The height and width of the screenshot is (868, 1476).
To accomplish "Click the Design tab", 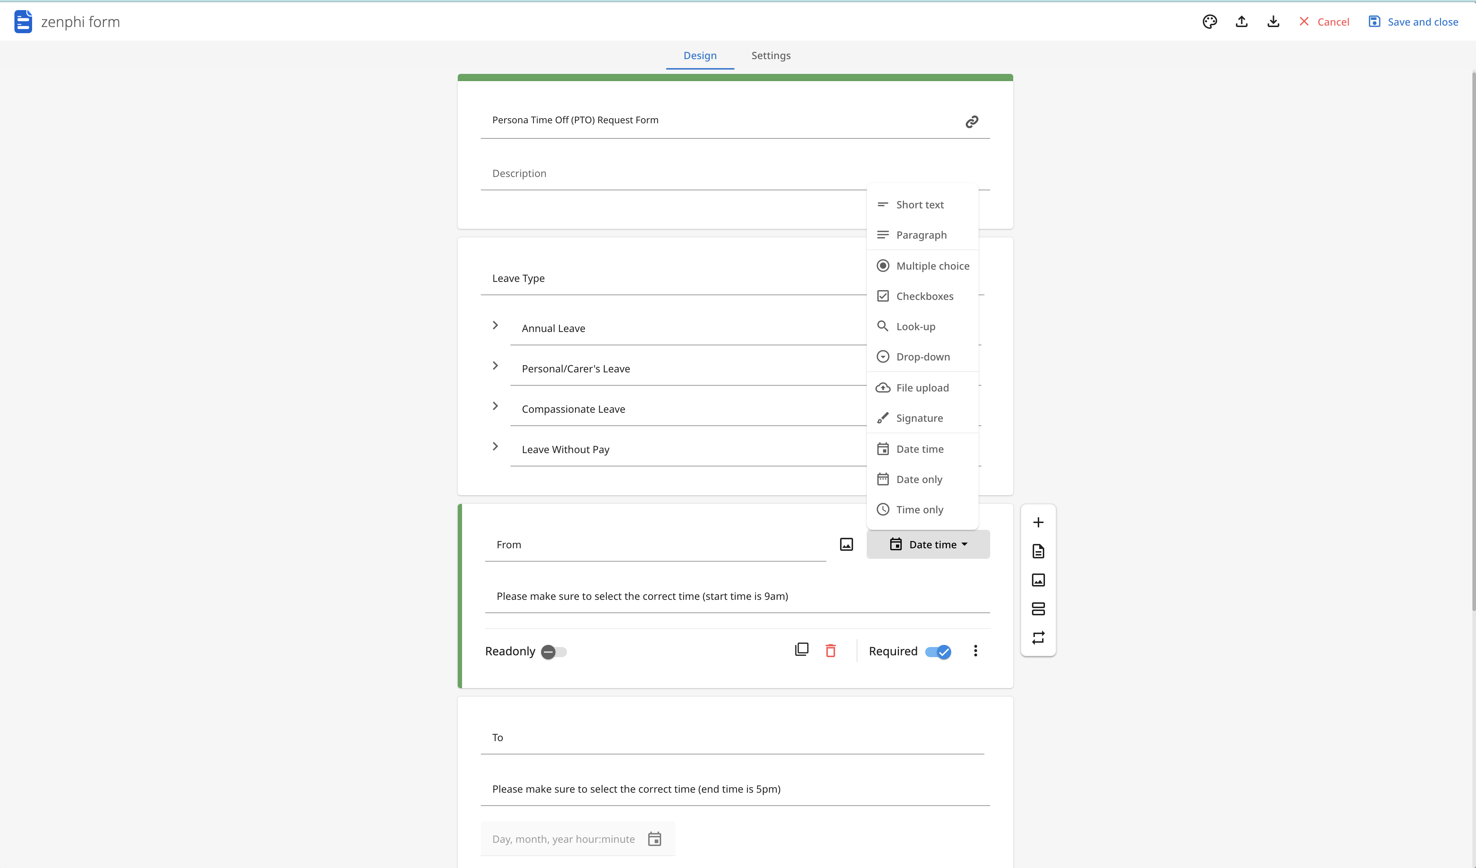I will coord(700,55).
